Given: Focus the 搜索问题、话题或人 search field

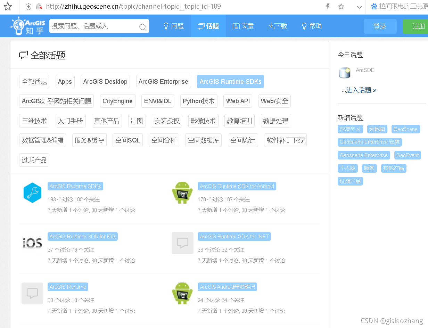Looking at the screenshot, I should (x=99, y=26).
